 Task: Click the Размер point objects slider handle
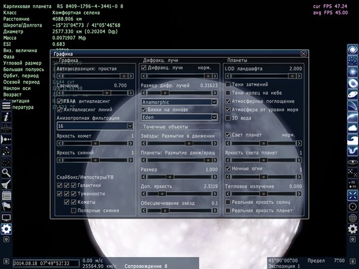point(169,177)
